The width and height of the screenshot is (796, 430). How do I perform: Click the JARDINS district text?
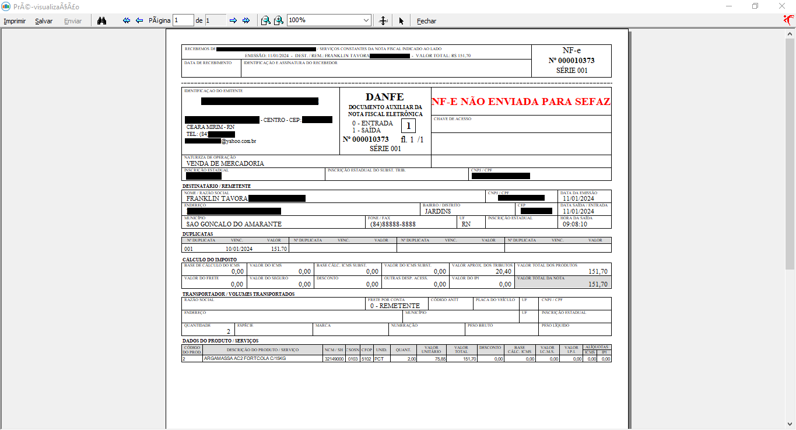(x=438, y=211)
